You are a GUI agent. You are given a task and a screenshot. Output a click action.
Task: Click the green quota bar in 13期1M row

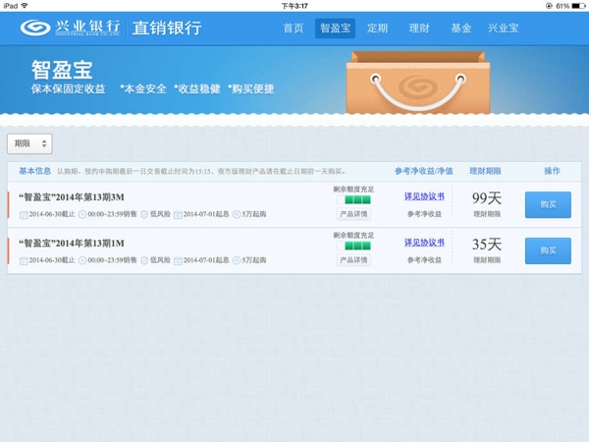pyautogui.click(x=353, y=246)
